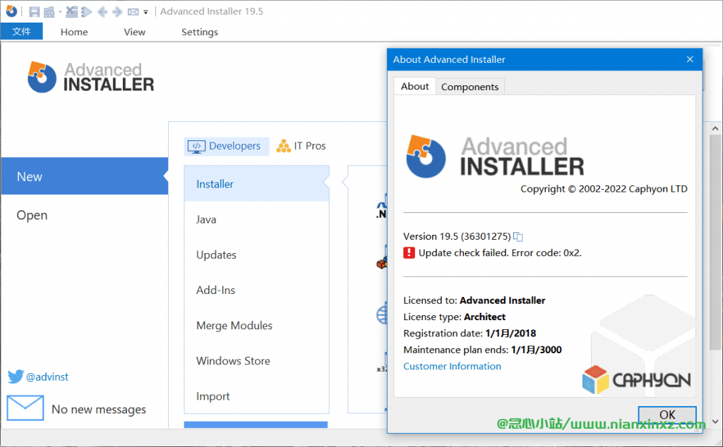Open the View ribbon tab
The image size is (723, 447).
(x=135, y=32)
